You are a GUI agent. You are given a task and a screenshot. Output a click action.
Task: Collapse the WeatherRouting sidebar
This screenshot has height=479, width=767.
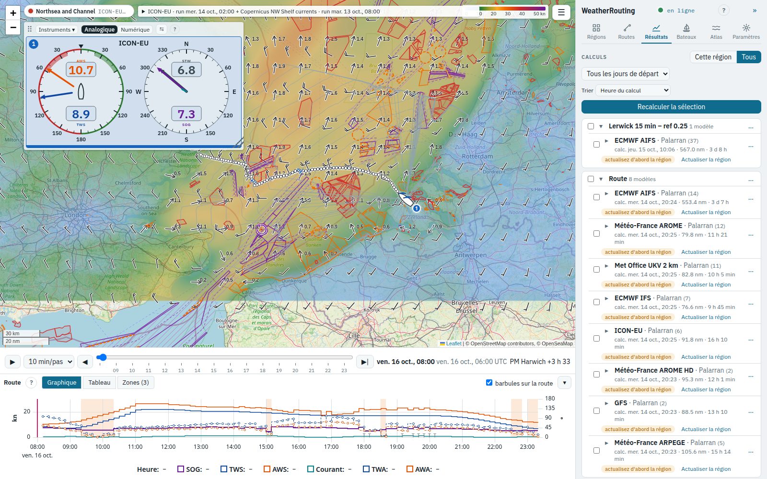click(x=755, y=11)
